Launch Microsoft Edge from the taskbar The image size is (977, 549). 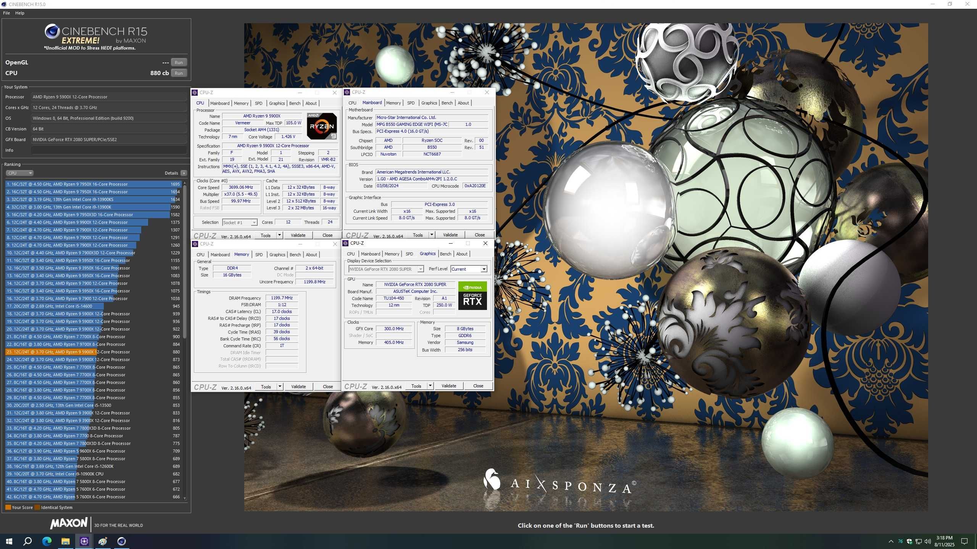[x=47, y=541]
